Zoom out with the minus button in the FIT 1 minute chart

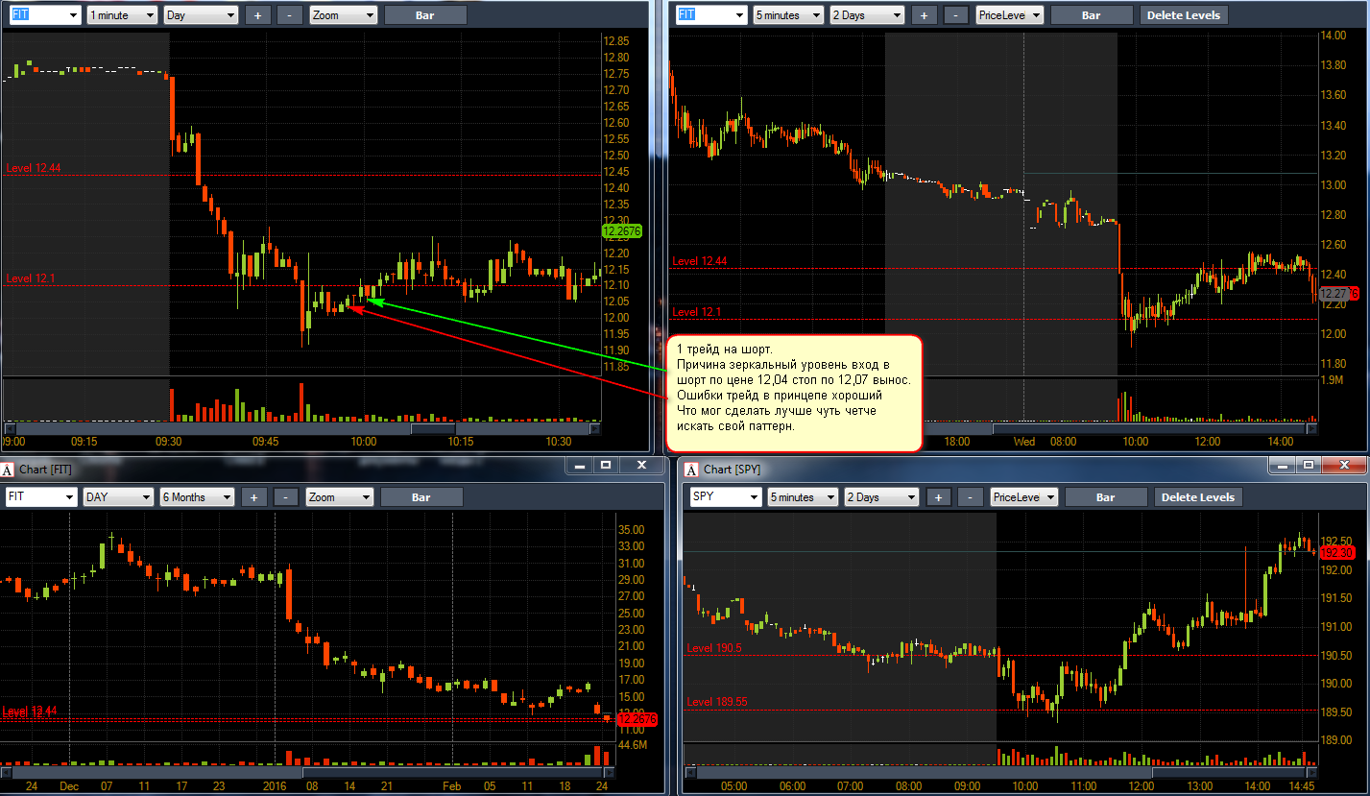tap(289, 15)
